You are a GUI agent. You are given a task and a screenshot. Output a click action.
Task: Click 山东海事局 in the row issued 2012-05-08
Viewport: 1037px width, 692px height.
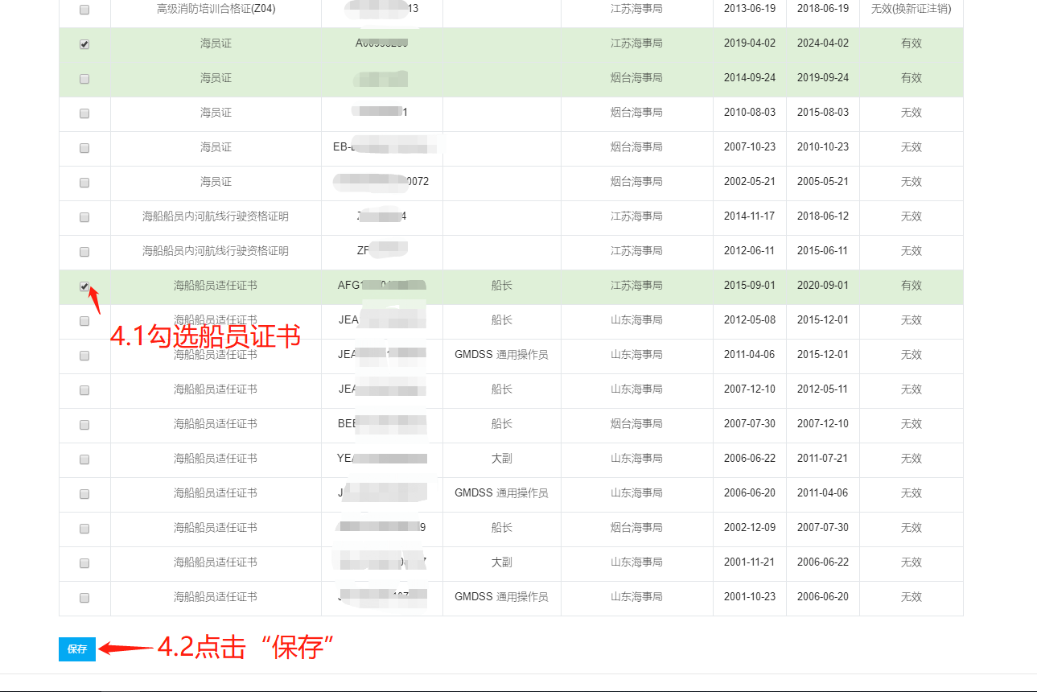pos(636,320)
